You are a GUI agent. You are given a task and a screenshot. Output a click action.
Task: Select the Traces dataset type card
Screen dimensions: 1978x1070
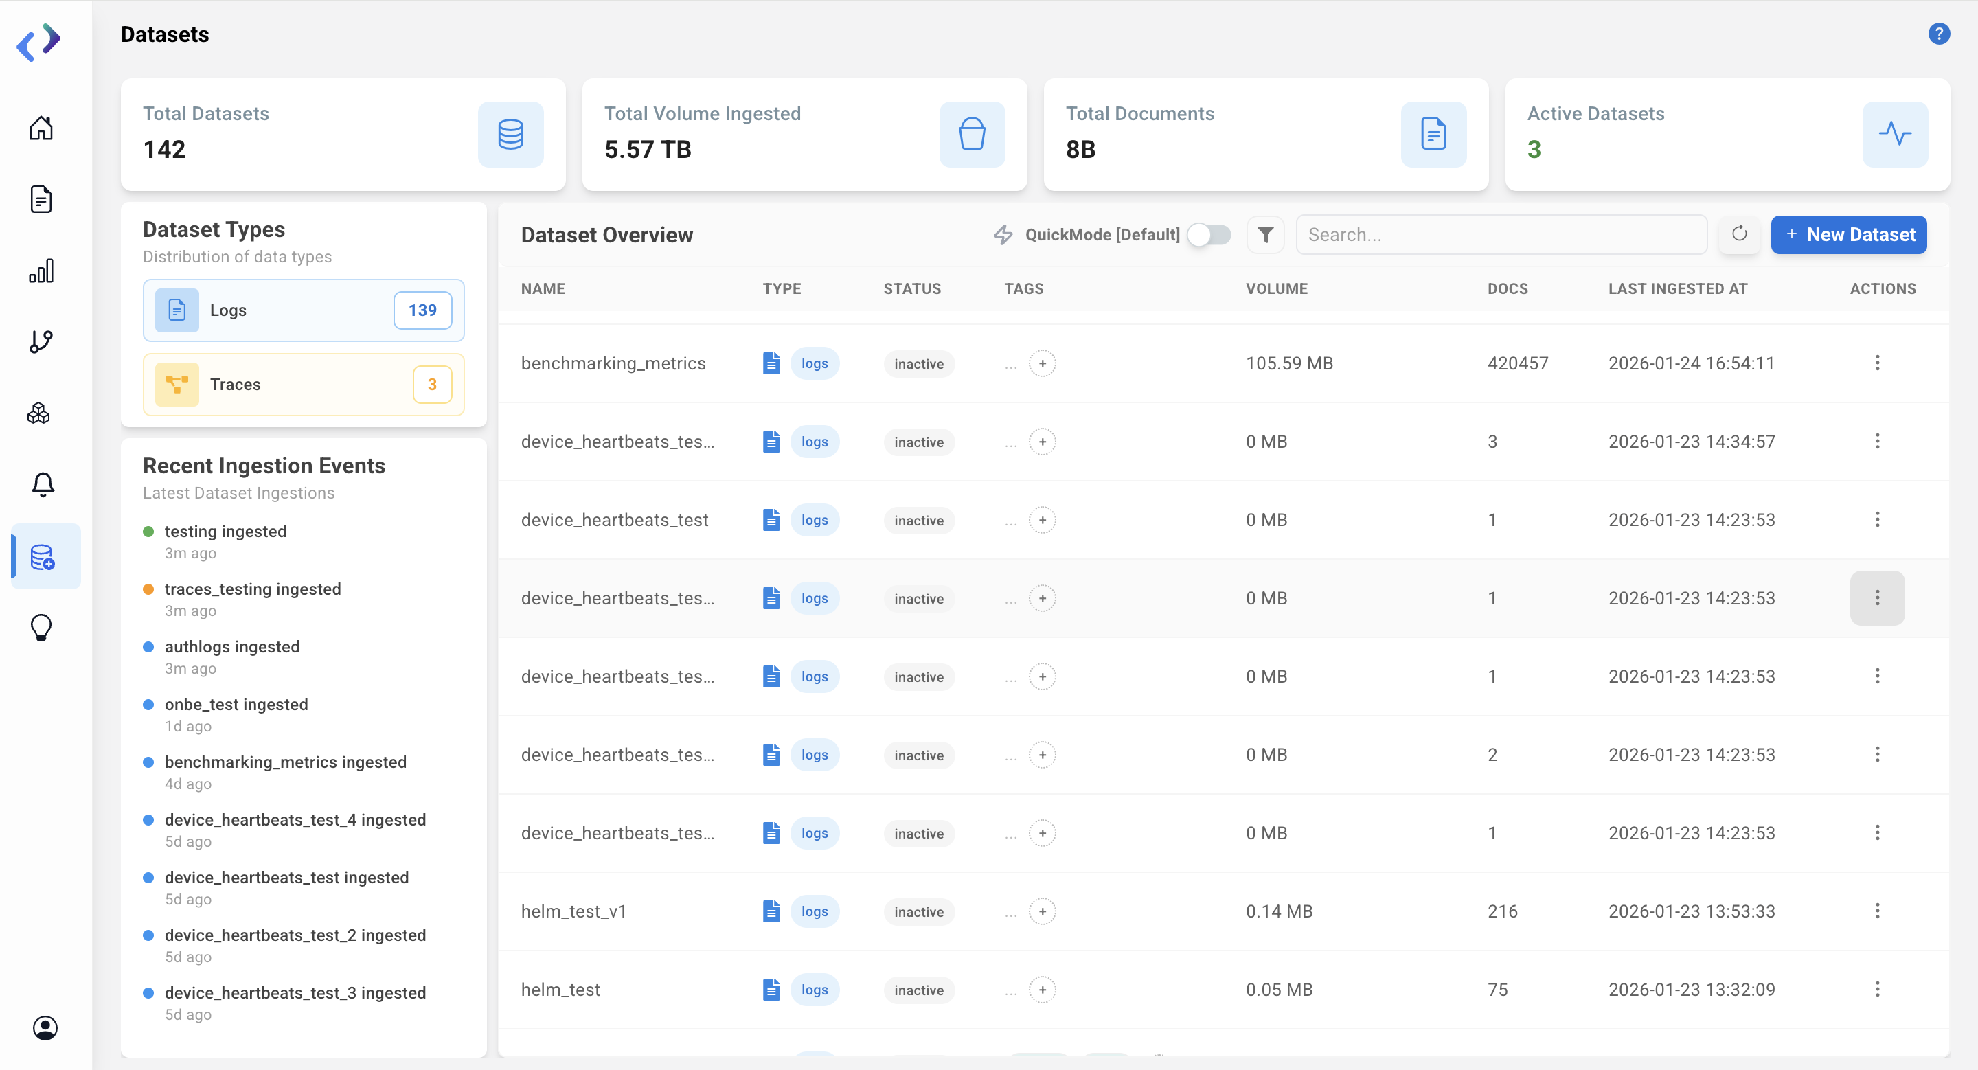[x=302, y=384]
